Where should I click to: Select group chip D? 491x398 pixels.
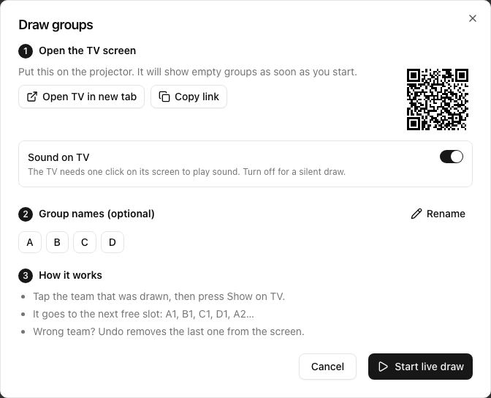click(x=113, y=242)
